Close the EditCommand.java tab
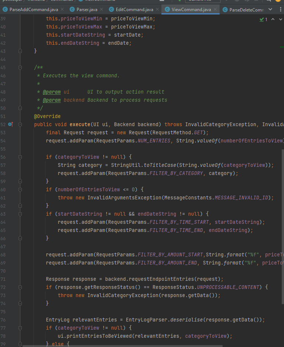 click(x=157, y=9)
